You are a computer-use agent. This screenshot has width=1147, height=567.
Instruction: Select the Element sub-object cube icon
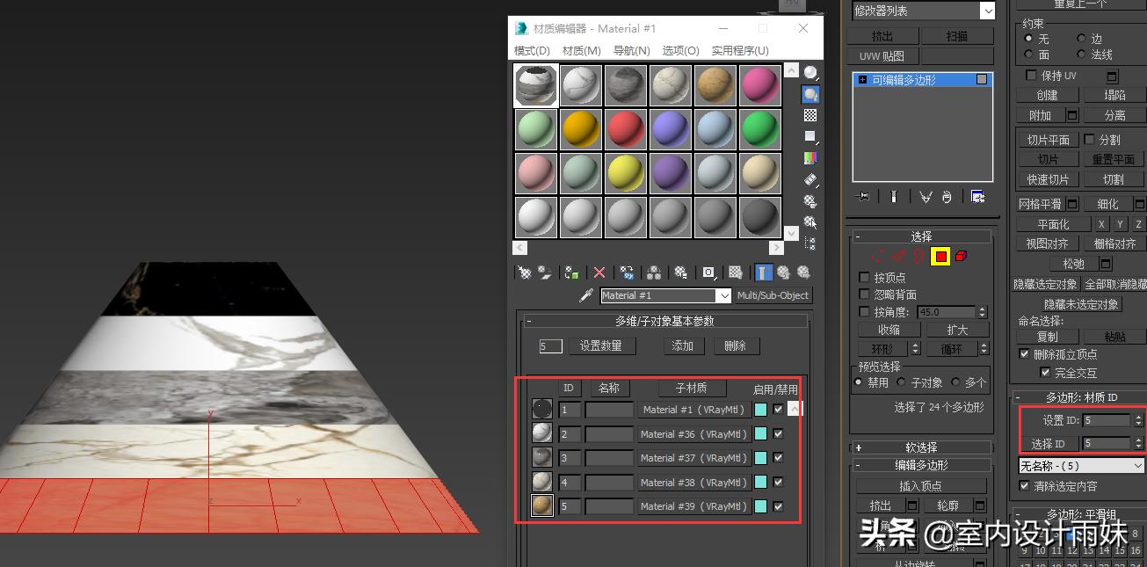click(962, 256)
